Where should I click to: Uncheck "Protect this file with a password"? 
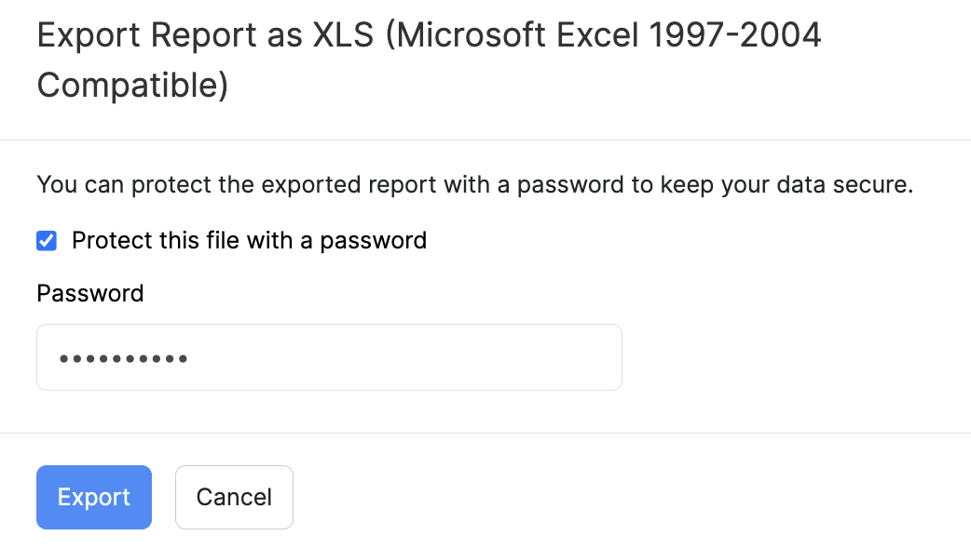[46, 240]
